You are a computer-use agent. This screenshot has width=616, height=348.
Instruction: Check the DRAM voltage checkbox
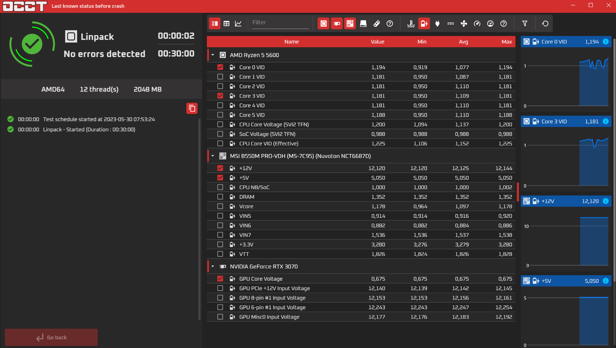click(x=220, y=197)
